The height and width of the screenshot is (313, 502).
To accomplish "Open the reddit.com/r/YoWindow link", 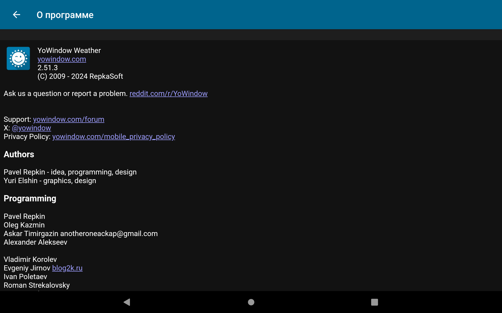I will tap(169, 94).
